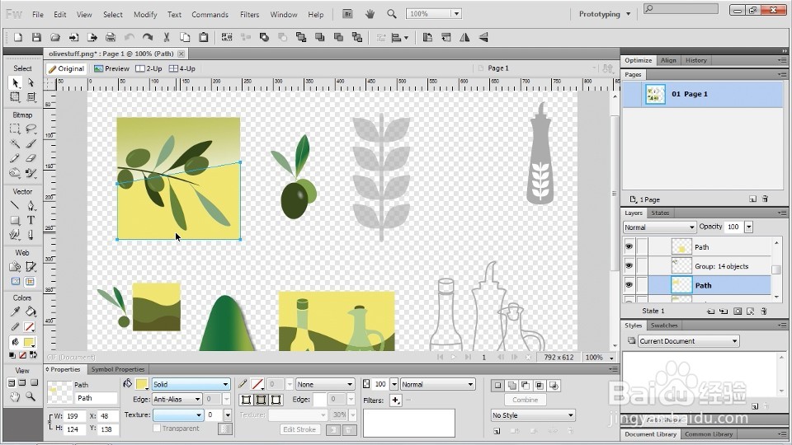Viewport: 792px width, 445px height.
Task: Select the Subselection tool
Action: [x=31, y=82]
